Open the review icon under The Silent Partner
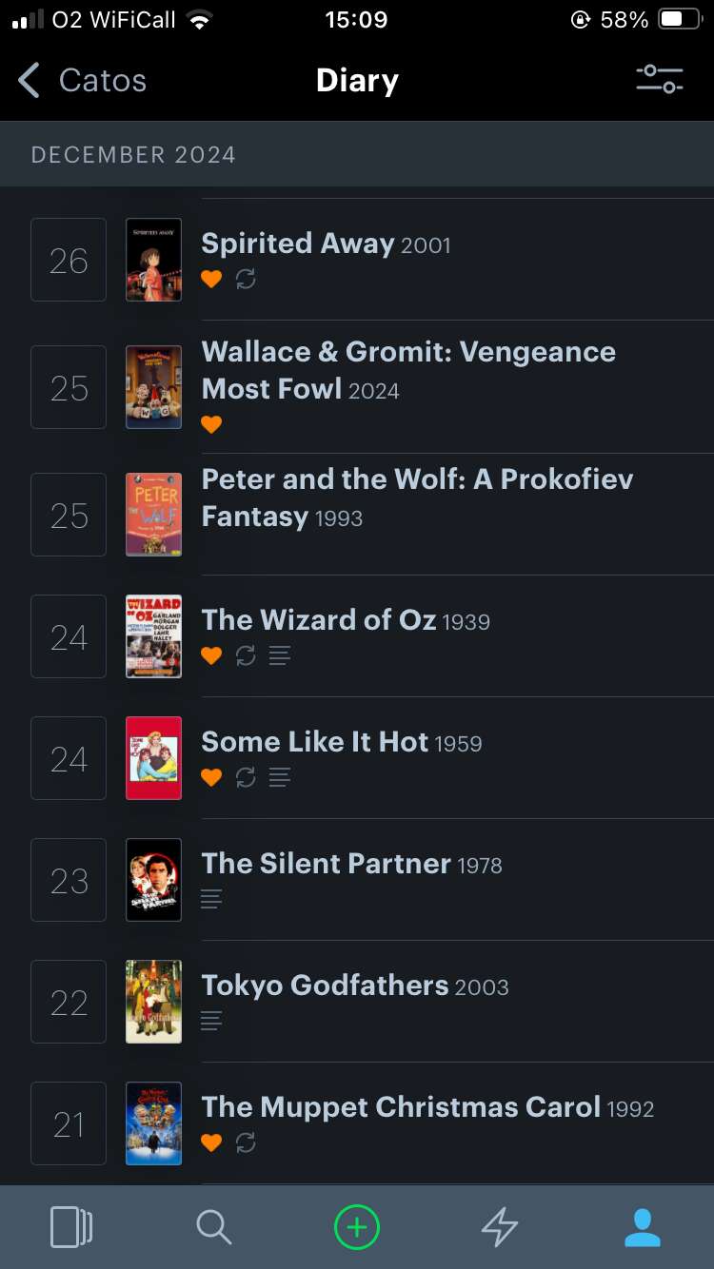 click(211, 899)
